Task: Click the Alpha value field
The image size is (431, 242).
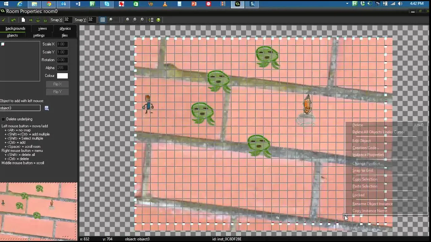Action: pyautogui.click(x=62, y=68)
